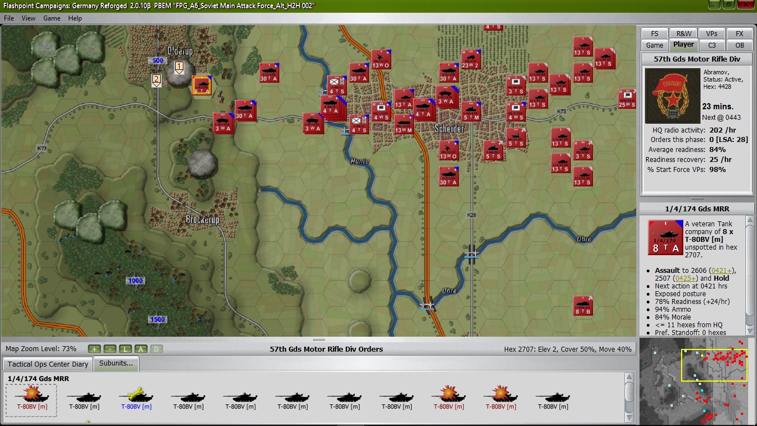The width and height of the screenshot is (757, 426).
Task: Click the 1500 range marker on map
Action: [158, 319]
